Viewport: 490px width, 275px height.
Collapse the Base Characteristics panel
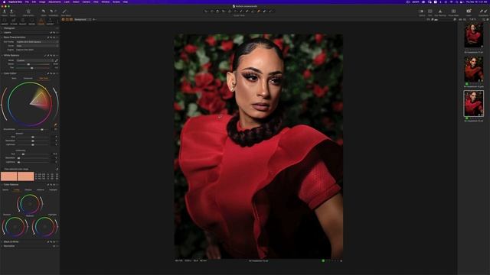coord(15,37)
